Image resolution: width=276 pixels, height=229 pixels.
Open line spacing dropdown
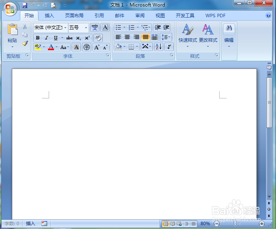[x=166, y=37]
